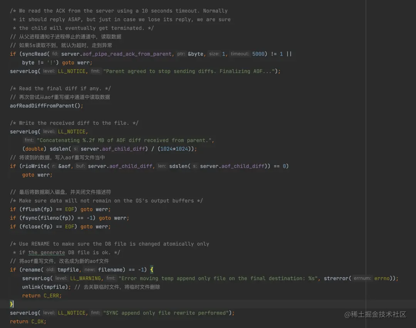Click 'Error moving temp append only file' string
This screenshot has height=328, width=416.
[218, 278]
